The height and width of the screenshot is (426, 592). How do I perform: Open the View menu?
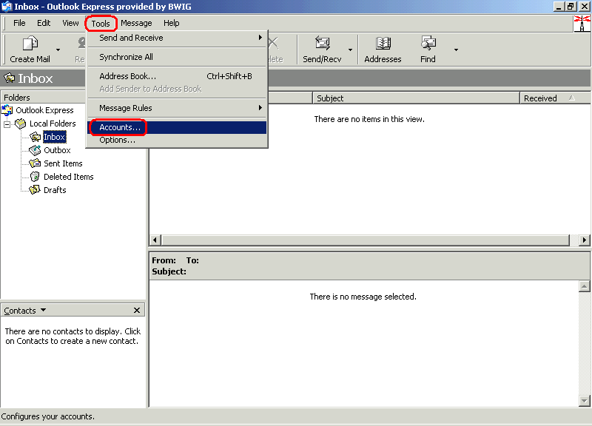70,23
